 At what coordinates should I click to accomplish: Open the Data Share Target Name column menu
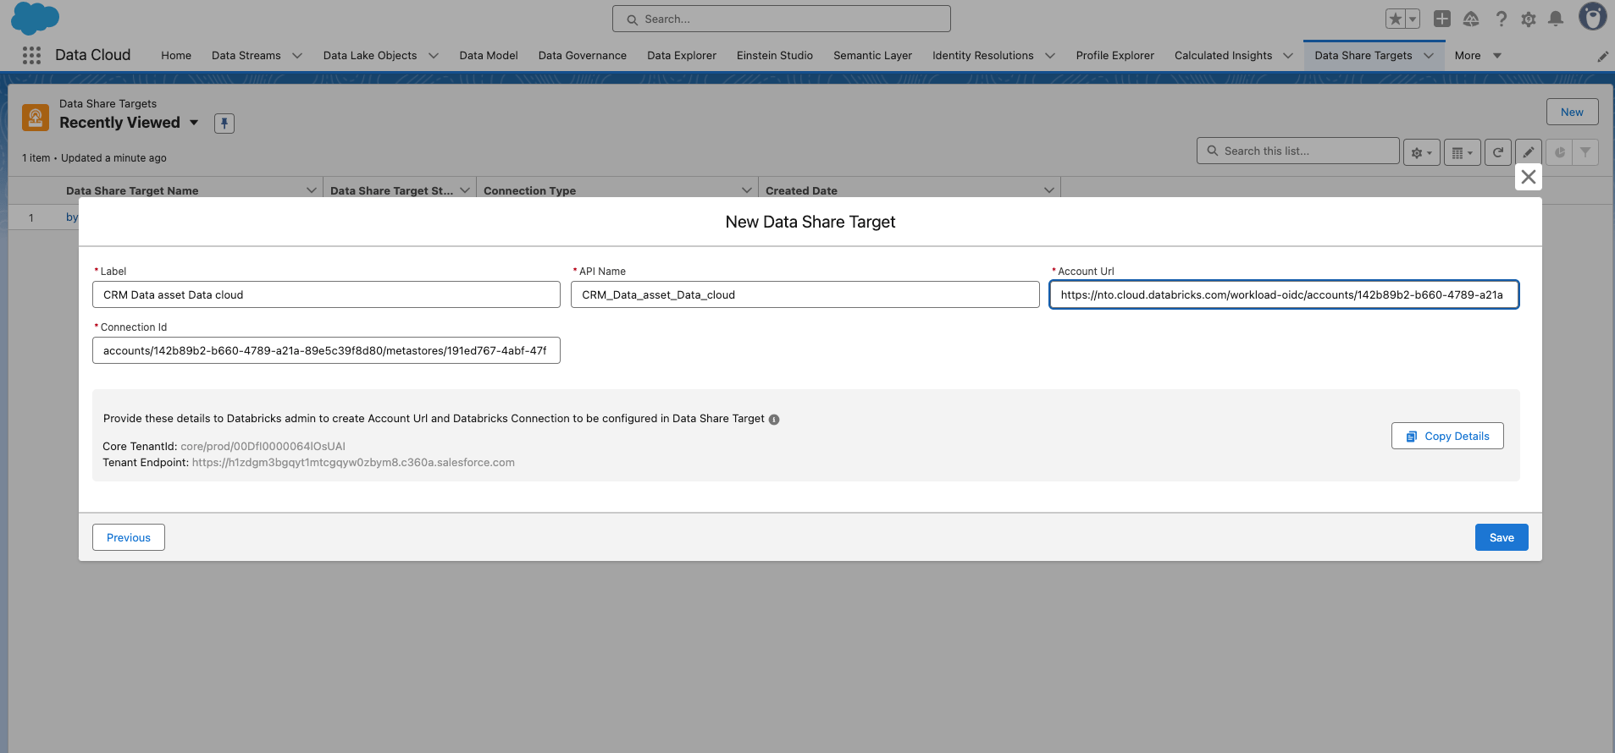(x=312, y=190)
